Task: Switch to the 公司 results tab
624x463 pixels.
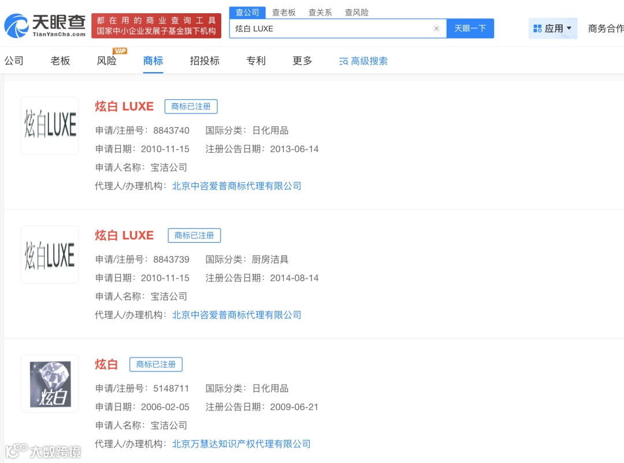Action: click(14, 61)
